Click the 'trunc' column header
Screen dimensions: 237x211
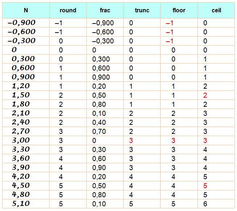click(142, 10)
